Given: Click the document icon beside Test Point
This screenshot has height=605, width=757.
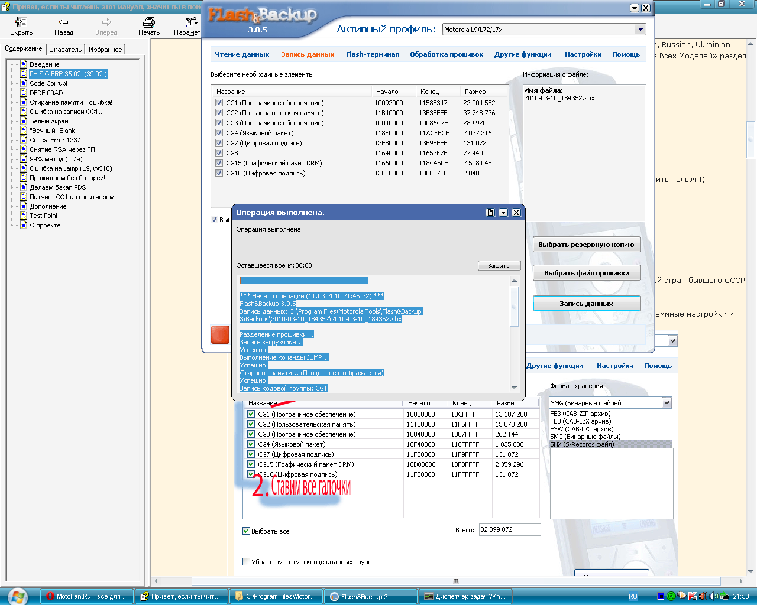Looking at the screenshot, I should pos(24,216).
